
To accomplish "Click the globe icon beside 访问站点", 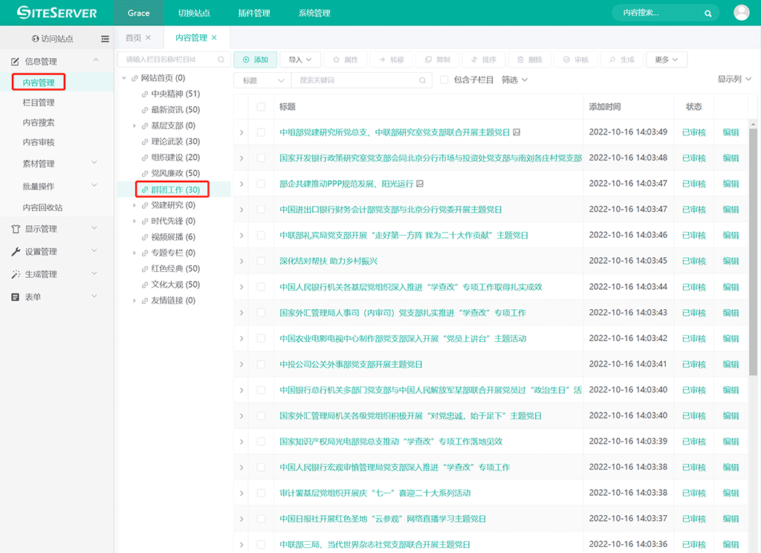I will 35,39.
